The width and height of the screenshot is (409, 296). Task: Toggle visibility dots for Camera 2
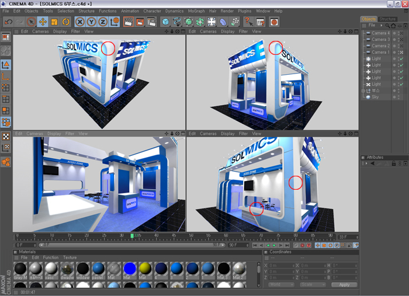[x=398, y=46]
